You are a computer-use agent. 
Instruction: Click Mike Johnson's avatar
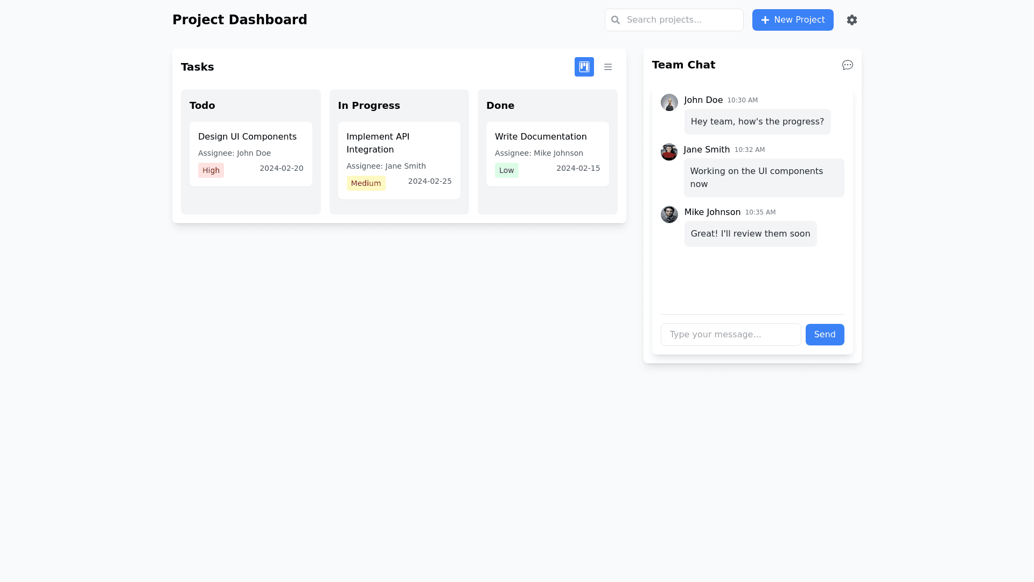tap(669, 214)
